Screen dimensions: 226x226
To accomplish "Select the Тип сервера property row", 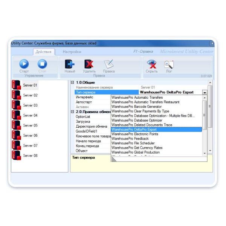I will click(x=107, y=92).
